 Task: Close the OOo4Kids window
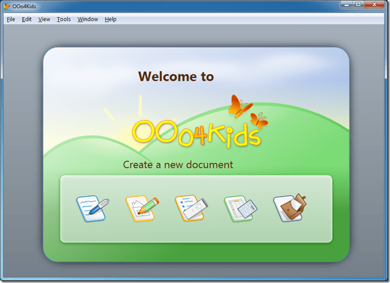point(376,5)
